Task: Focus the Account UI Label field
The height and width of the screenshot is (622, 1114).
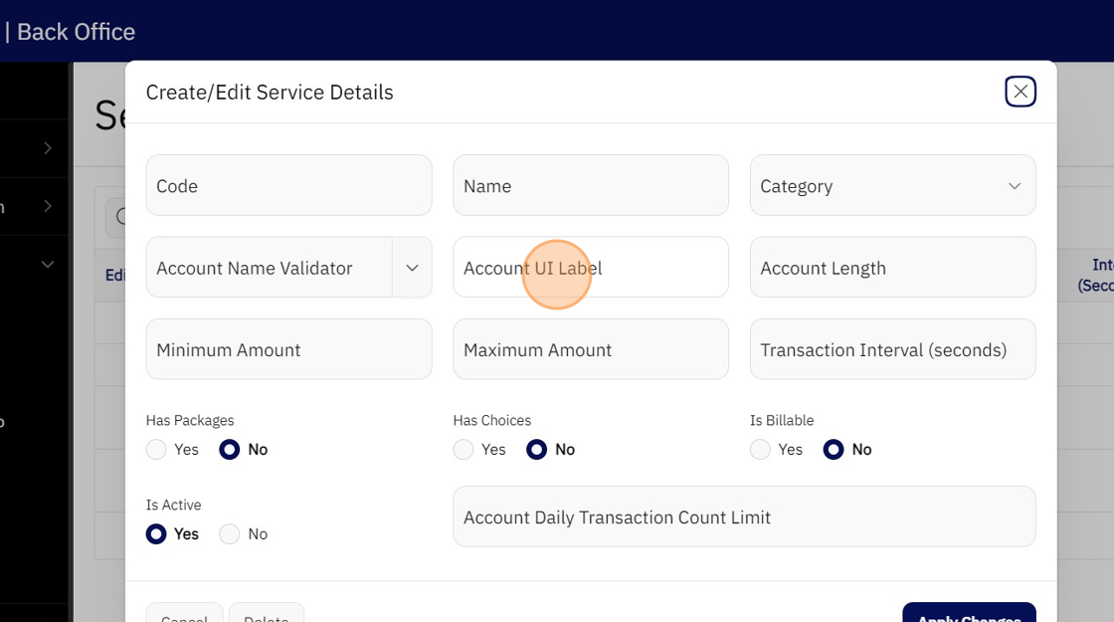Action: coord(590,268)
